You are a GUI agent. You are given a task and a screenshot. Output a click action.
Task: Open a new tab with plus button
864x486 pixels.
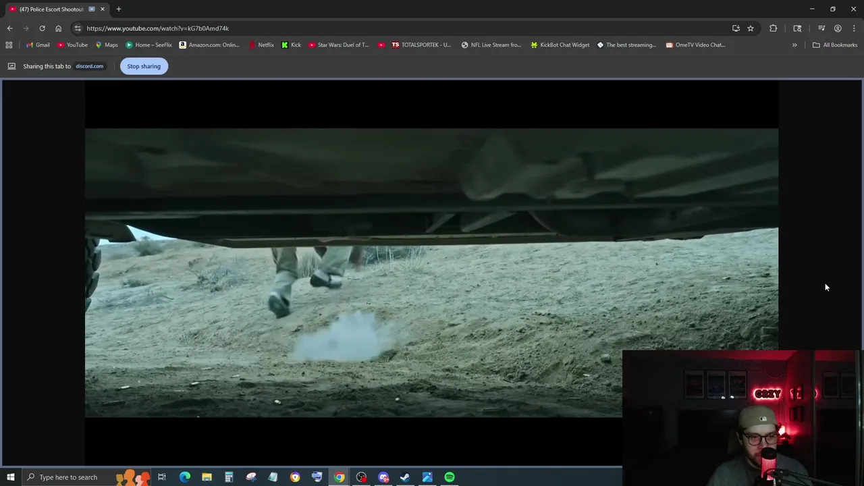[x=118, y=9]
